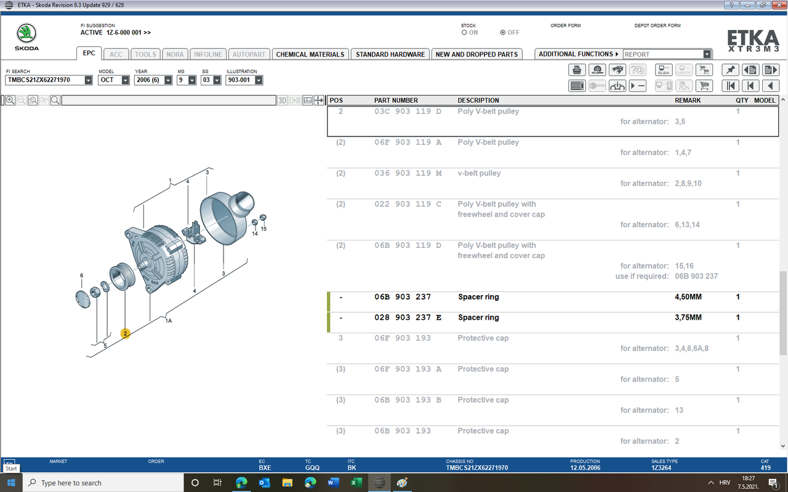
Task: Open the Chemical Materials tab
Action: tap(310, 54)
